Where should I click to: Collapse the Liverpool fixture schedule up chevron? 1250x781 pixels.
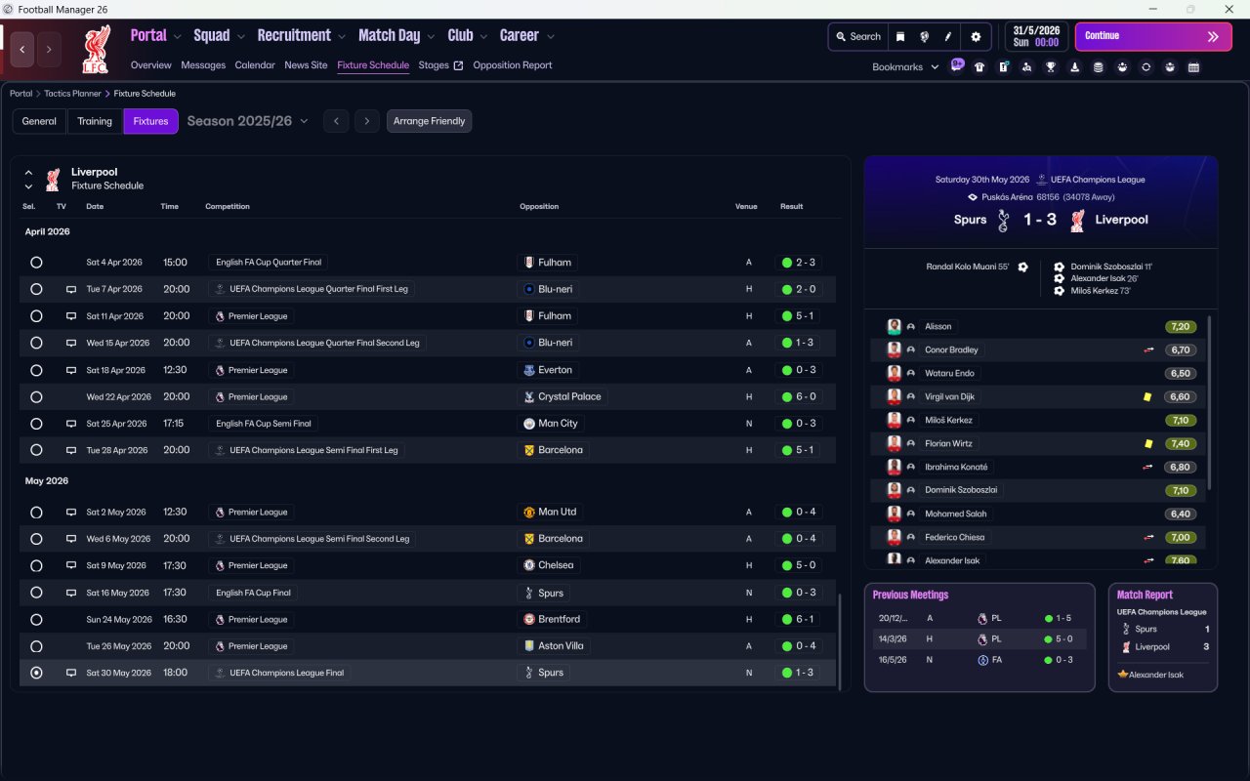pyautogui.click(x=28, y=173)
